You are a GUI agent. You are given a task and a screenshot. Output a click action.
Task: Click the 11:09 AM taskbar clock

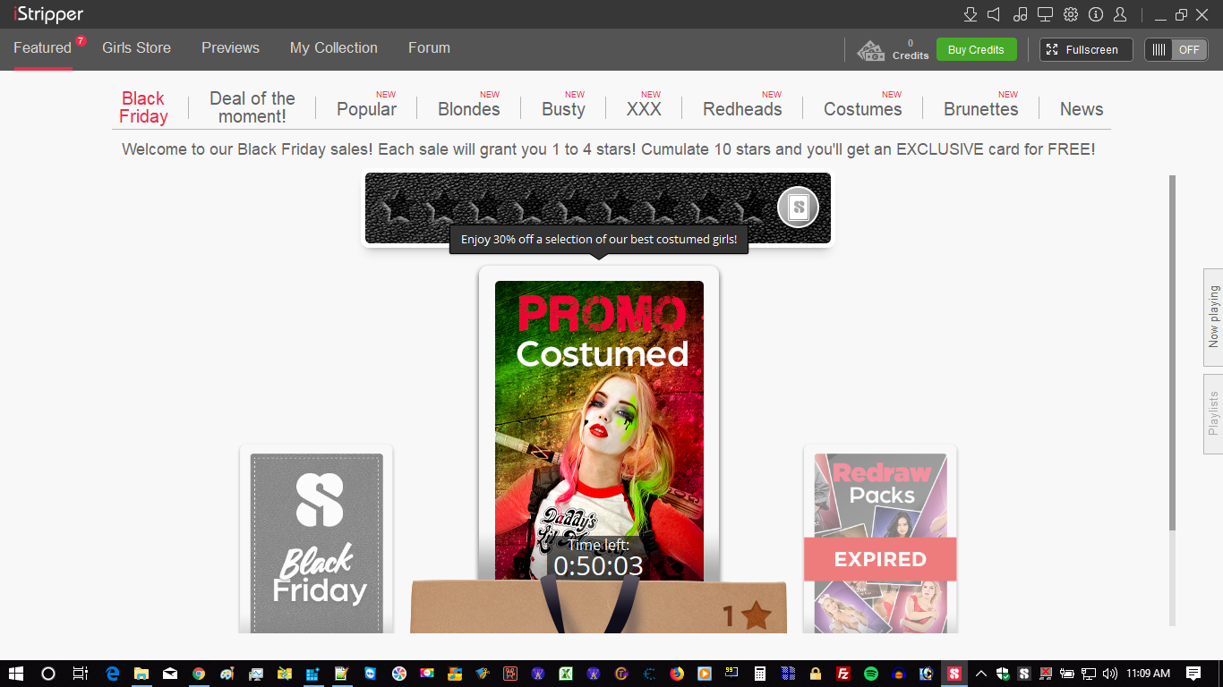point(1149,674)
